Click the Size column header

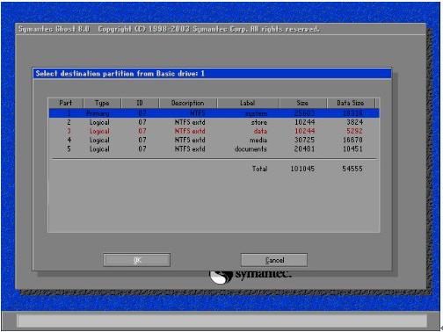click(x=302, y=103)
